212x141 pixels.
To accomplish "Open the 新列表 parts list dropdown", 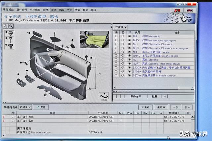I will pos(25,107).
